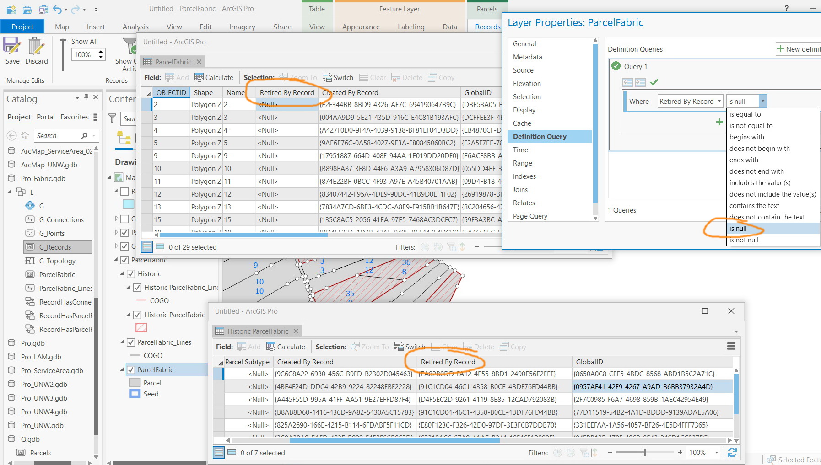This screenshot has width=821, height=465.
Task: Click Switch selection in ParcelFabric table
Action: point(338,78)
